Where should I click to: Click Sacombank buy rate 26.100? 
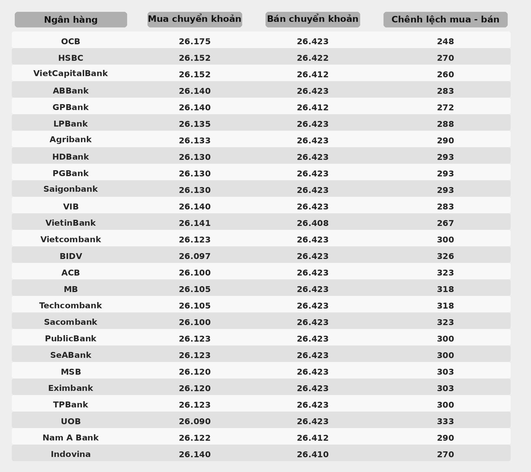[195, 322]
